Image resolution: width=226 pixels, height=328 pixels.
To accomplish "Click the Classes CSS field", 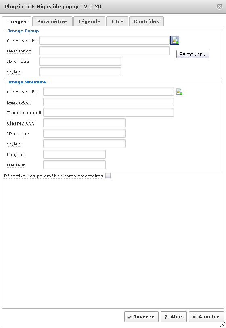I will click(84, 123).
